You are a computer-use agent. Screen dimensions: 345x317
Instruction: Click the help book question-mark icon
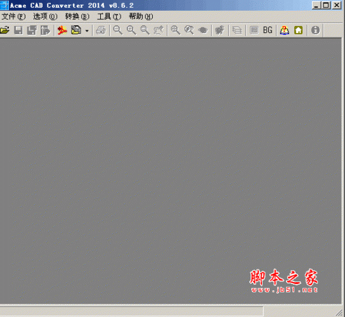pos(285,30)
